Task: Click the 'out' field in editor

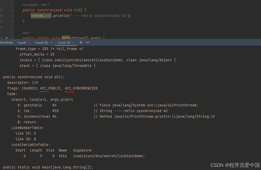Action: [48, 16]
